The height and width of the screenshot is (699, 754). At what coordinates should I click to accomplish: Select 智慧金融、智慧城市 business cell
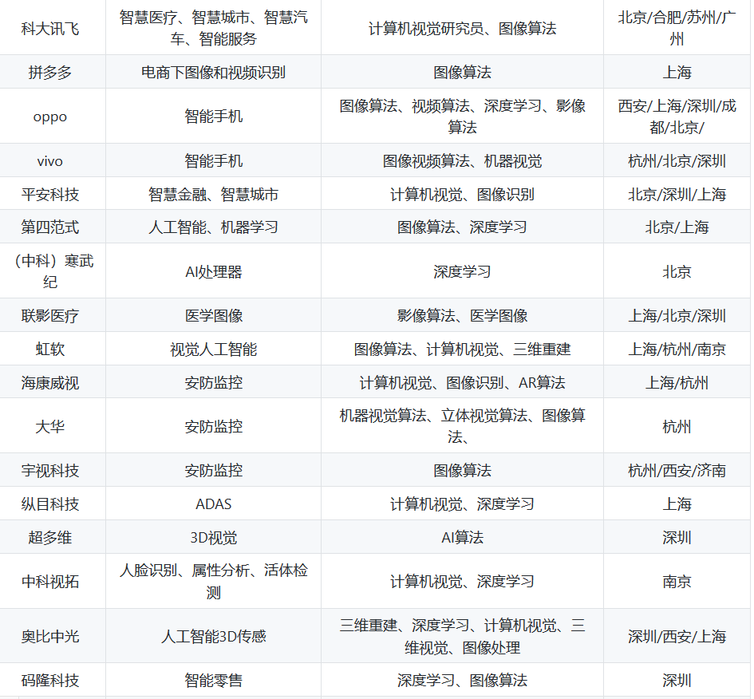[x=214, y=194]
